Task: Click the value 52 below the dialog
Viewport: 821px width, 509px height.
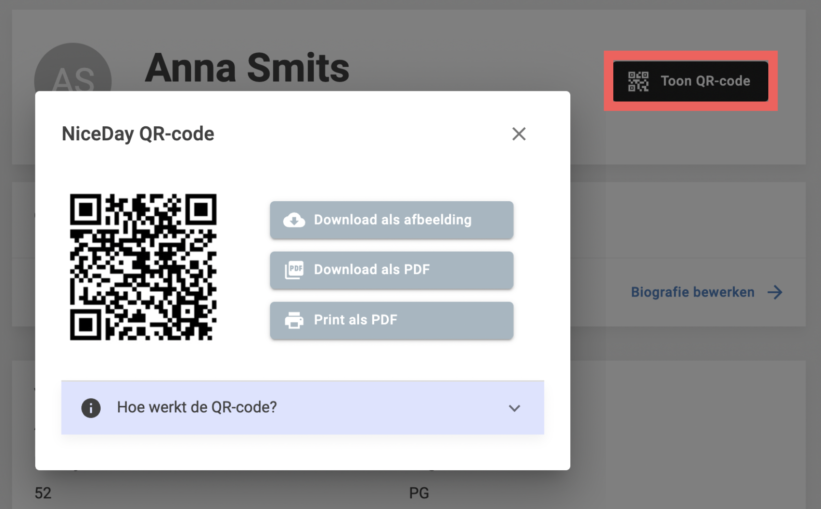Action: point(43,493)
